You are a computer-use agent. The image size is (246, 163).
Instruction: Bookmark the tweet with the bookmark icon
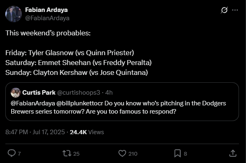pos(177,153)
